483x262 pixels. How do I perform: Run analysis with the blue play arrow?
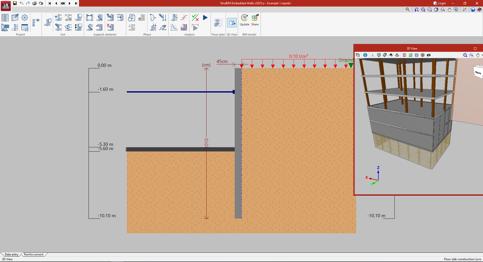click(x=205, y=18)
